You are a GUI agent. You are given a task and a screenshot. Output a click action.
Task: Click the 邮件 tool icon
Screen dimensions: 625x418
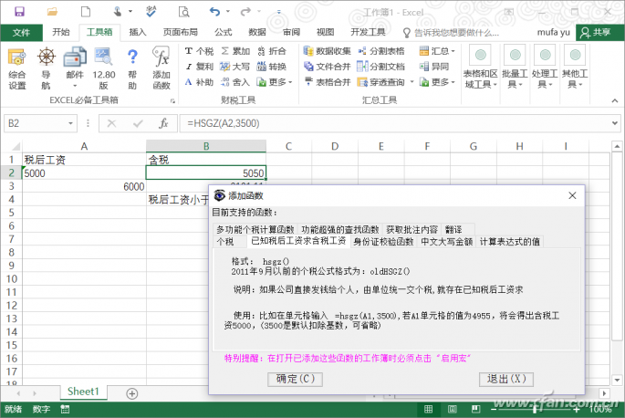tap(75, 68)
